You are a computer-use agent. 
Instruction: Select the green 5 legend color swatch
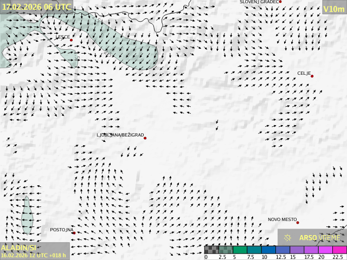240,250
